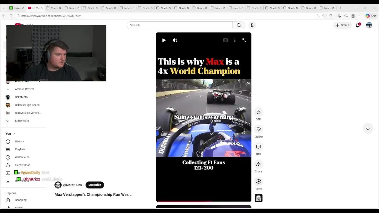Open Ballistic High Speed channel

tap(27, 105)
